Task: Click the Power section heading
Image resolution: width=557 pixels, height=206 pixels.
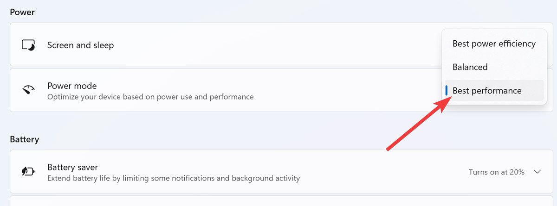Action: pos(22,12)
